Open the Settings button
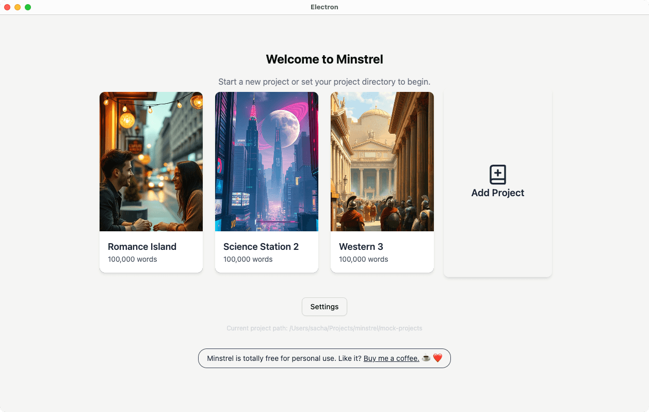This screenshot has height=412, width=649. click(324, 307)
